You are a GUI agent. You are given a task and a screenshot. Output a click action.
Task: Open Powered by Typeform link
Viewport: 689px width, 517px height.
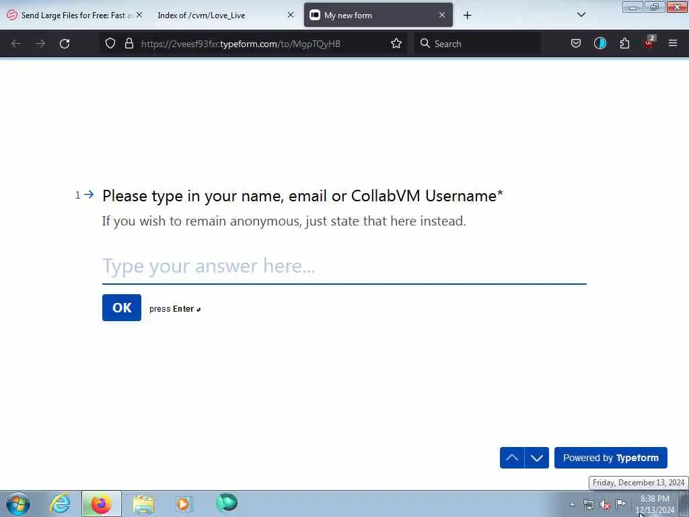(611, 458)
